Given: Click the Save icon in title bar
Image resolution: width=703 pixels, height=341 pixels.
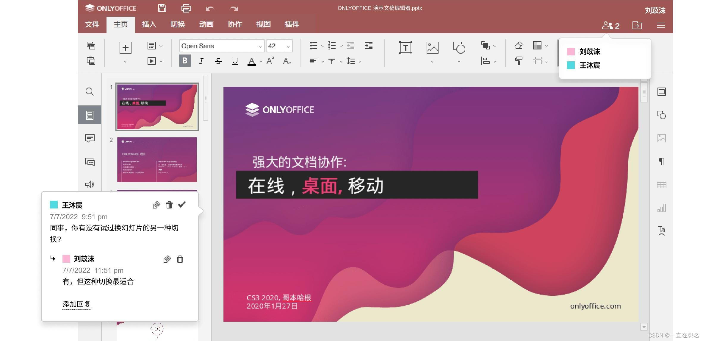Looking at the screenshot, I should [162, 8].
